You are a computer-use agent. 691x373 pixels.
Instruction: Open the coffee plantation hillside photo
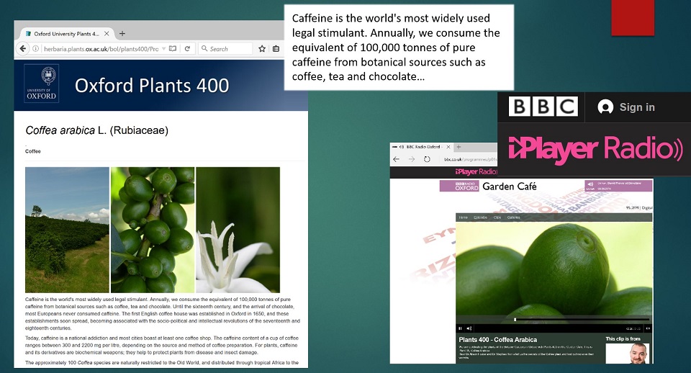click(67, 230)
